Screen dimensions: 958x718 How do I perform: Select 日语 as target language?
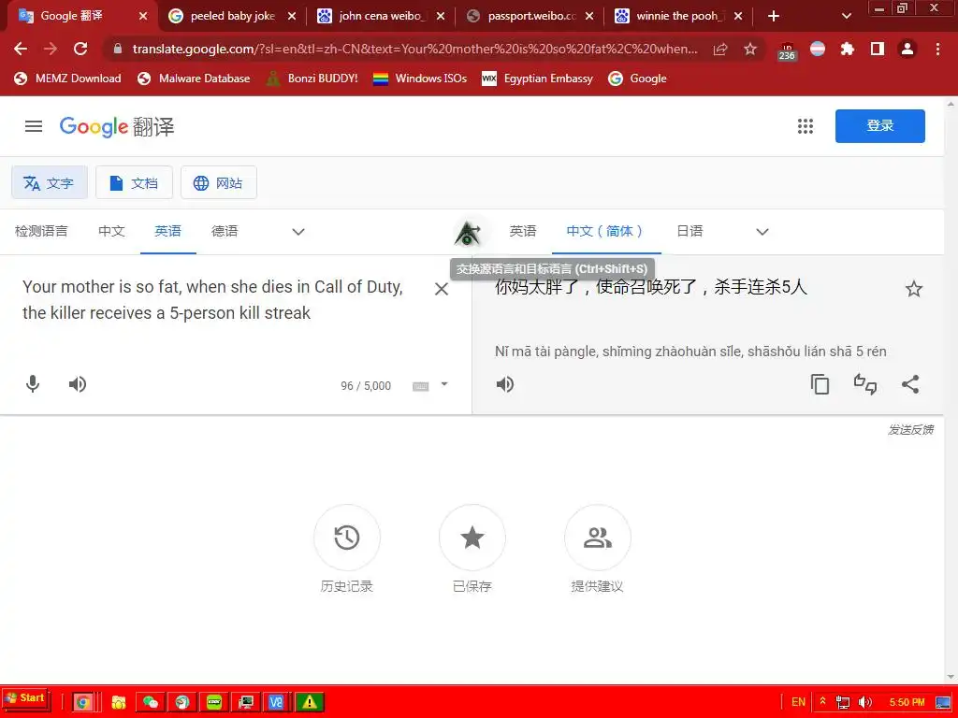689,232
